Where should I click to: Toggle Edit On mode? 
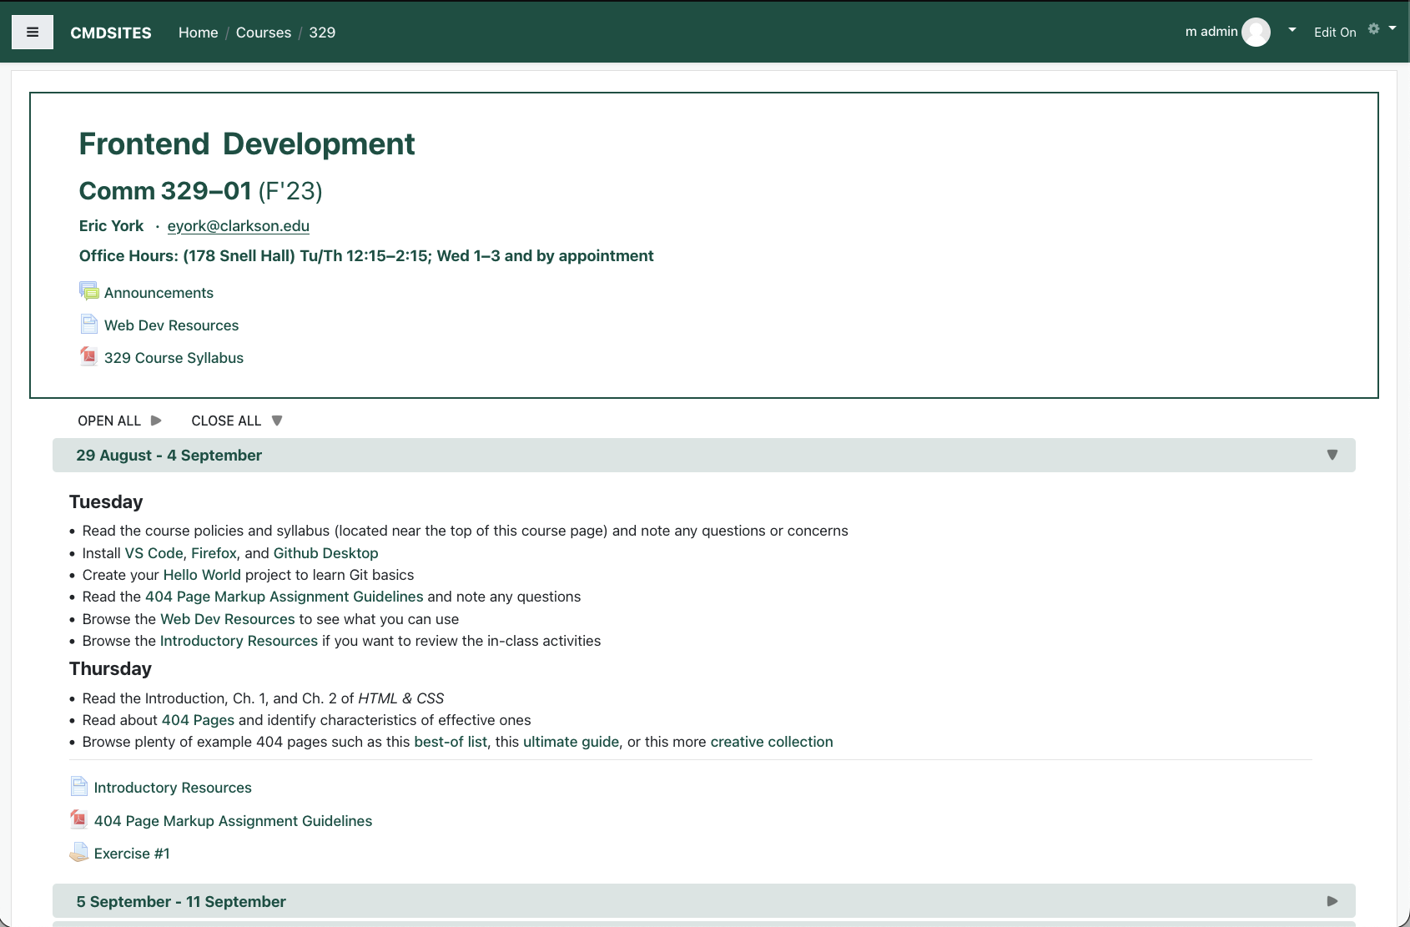[x=1335, y=32]
